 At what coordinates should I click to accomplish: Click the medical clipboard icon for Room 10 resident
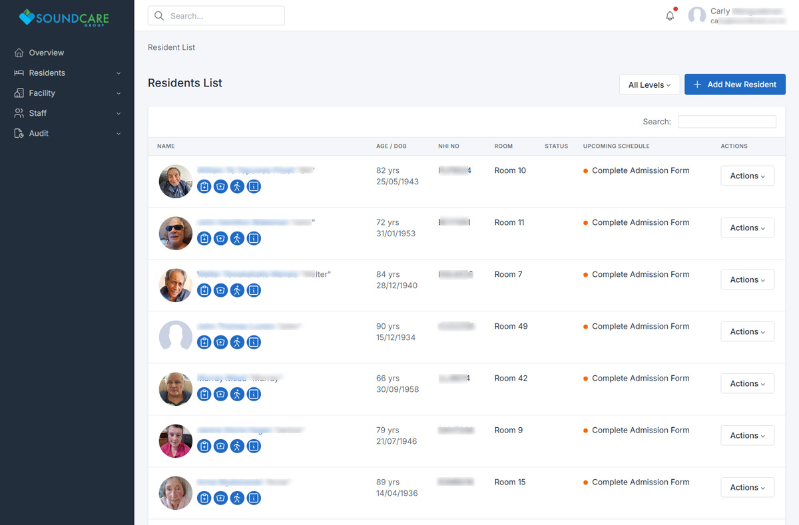[x=204, y=187]
